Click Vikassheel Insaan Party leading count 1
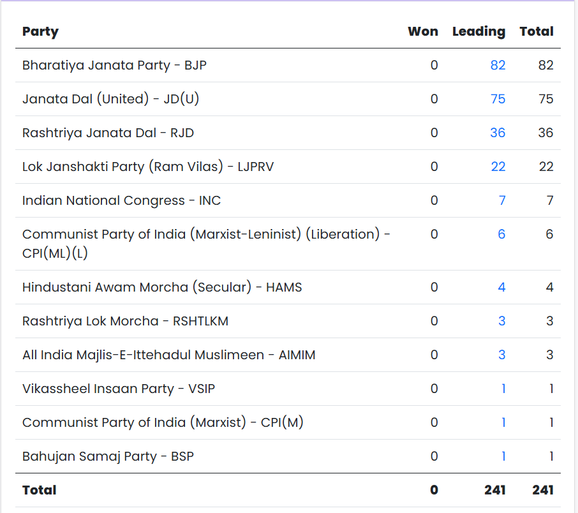 (x=503, y=389)
